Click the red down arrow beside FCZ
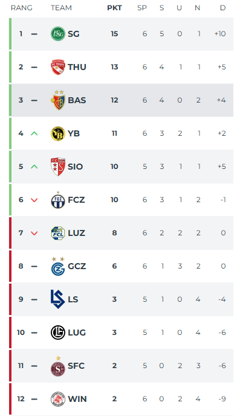The image size is (243, 417). [x=34, y=200]
